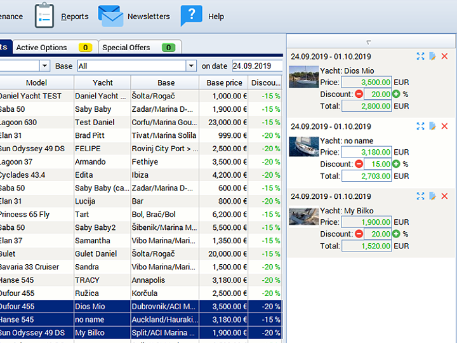
Task: Collapse the offers panel using top handle
Action: click(x=369, y=43)
